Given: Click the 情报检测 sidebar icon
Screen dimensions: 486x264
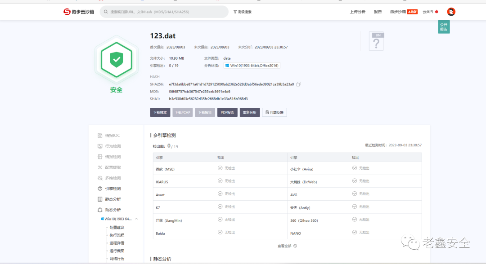Looking at the screenshot, I should [x=100, y=157].
